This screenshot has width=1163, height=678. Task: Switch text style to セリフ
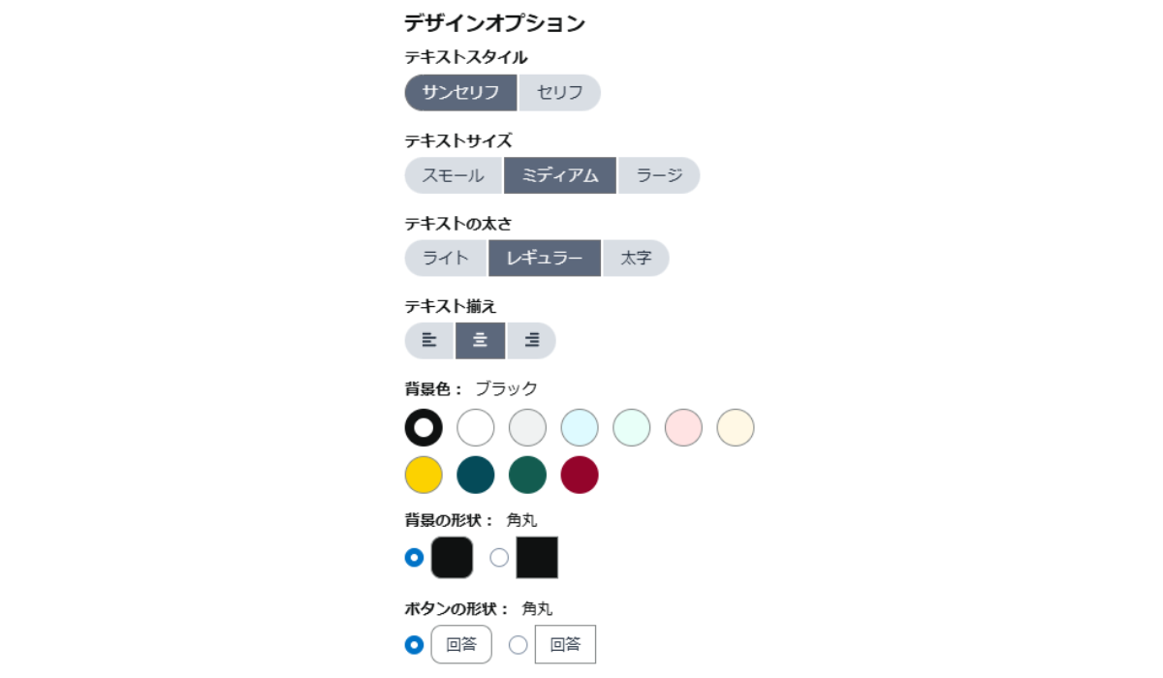pos(560,93)
